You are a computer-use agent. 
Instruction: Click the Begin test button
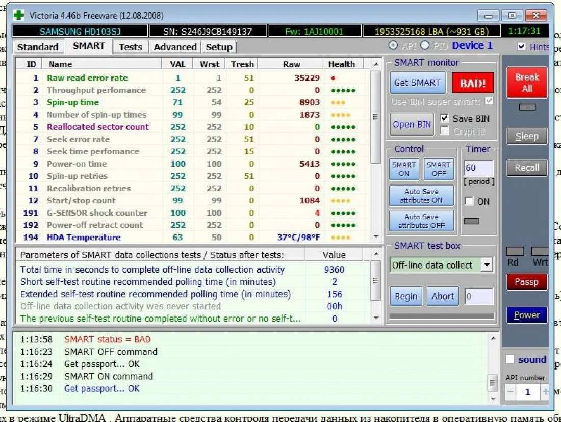click(x=406, y=297)
